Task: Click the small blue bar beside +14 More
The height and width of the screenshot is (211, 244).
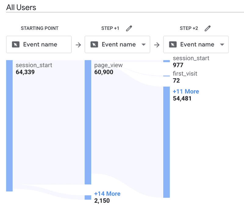Action: pos(88,197)
